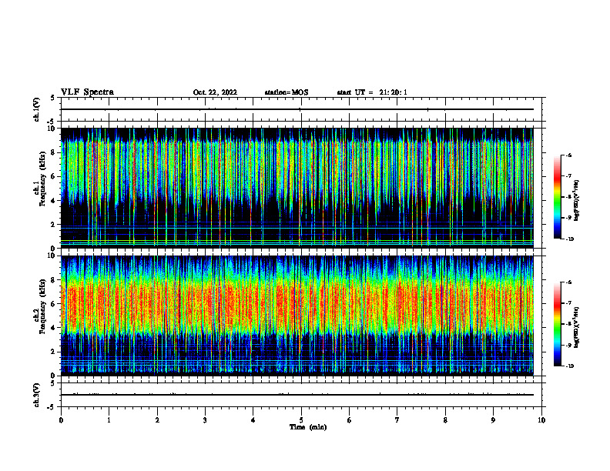Click the 'start UT = 21:20: 1' text
The height and width of the screenshot is (471, 610).
coord(372,92)
